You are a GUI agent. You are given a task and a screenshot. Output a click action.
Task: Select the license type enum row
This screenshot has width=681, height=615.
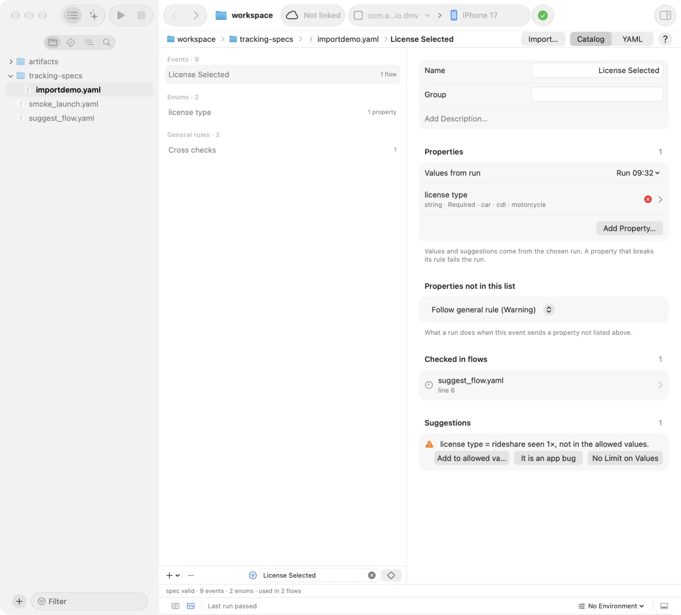(x=282, y=112)
